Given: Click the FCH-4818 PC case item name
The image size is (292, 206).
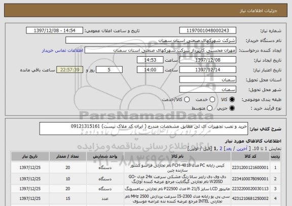Looking at the screenshot, I should coord(177,168).
